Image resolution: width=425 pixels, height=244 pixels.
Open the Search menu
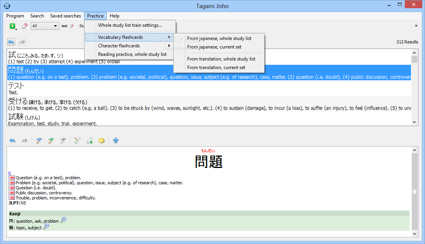pos(37,16)
